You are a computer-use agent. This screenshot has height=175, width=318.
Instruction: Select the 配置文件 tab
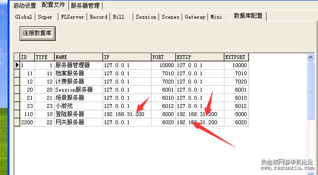pos(53,5)
